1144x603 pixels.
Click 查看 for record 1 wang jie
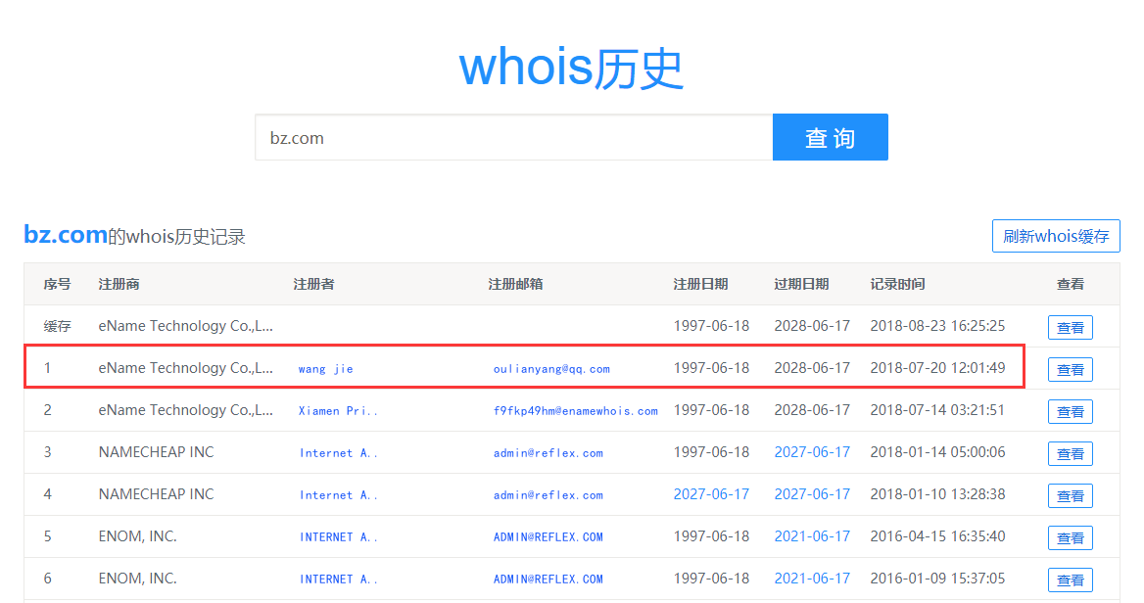(1071, 370)
